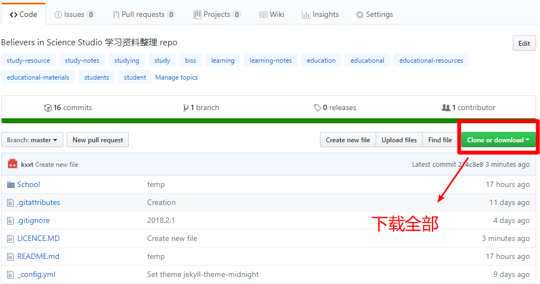
Task: Click the Edit description button
Action: (524, 43)
